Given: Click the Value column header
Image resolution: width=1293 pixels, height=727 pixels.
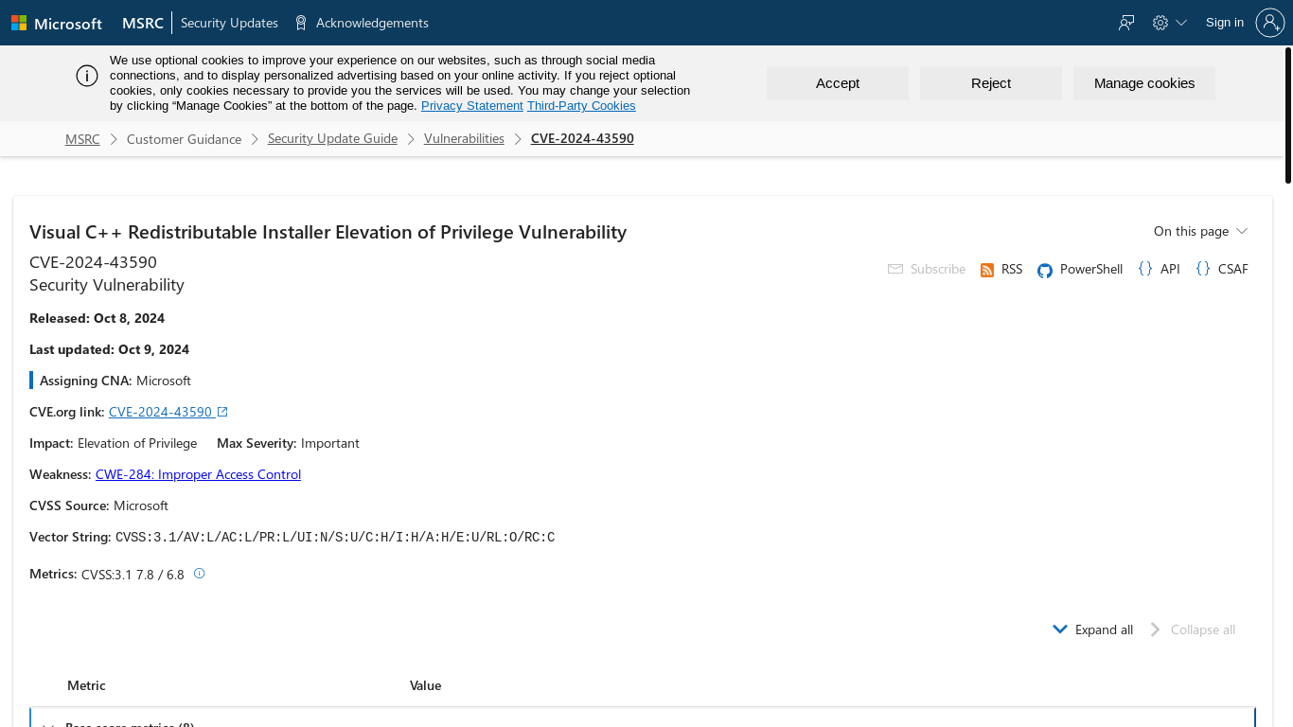Looking at the screenshot, I should pyautogui.click(x=425, y=685).
